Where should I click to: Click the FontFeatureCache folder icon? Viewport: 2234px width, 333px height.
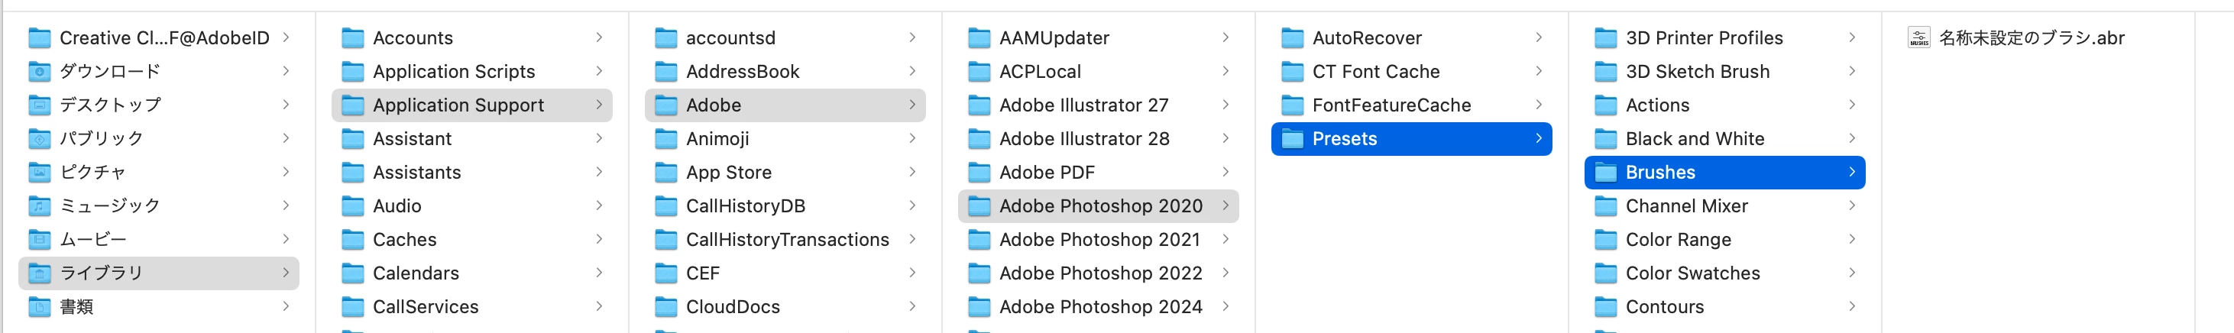coord(1292,105)
